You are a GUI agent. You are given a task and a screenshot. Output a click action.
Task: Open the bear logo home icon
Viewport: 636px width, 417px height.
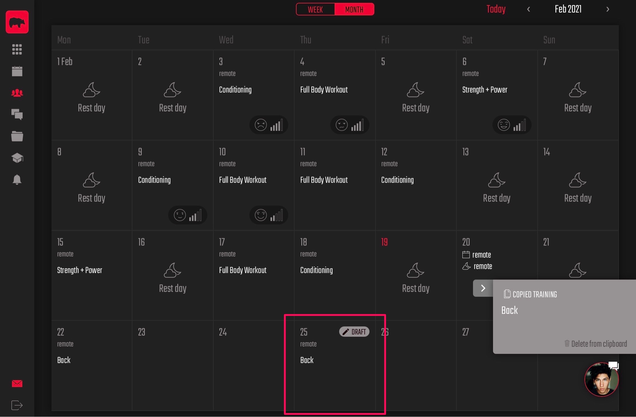click(x=17, y=22)
